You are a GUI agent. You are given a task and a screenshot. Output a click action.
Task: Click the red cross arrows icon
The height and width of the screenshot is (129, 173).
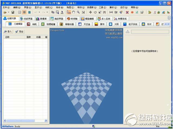point(127,12)
